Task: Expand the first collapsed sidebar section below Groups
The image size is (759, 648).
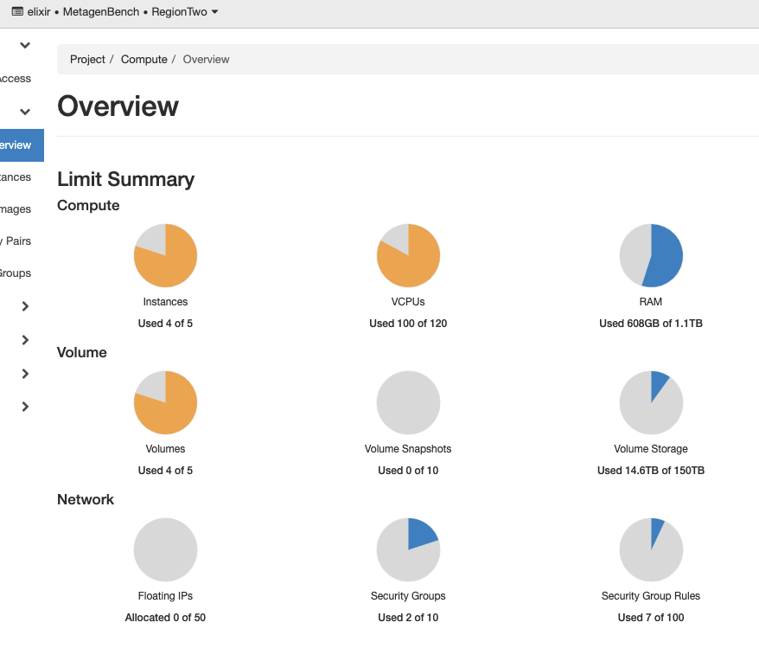Action: (25, 306)
